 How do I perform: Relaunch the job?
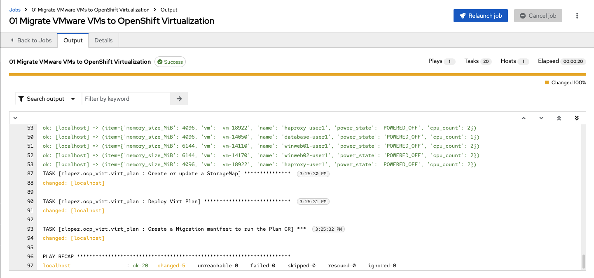481,16
